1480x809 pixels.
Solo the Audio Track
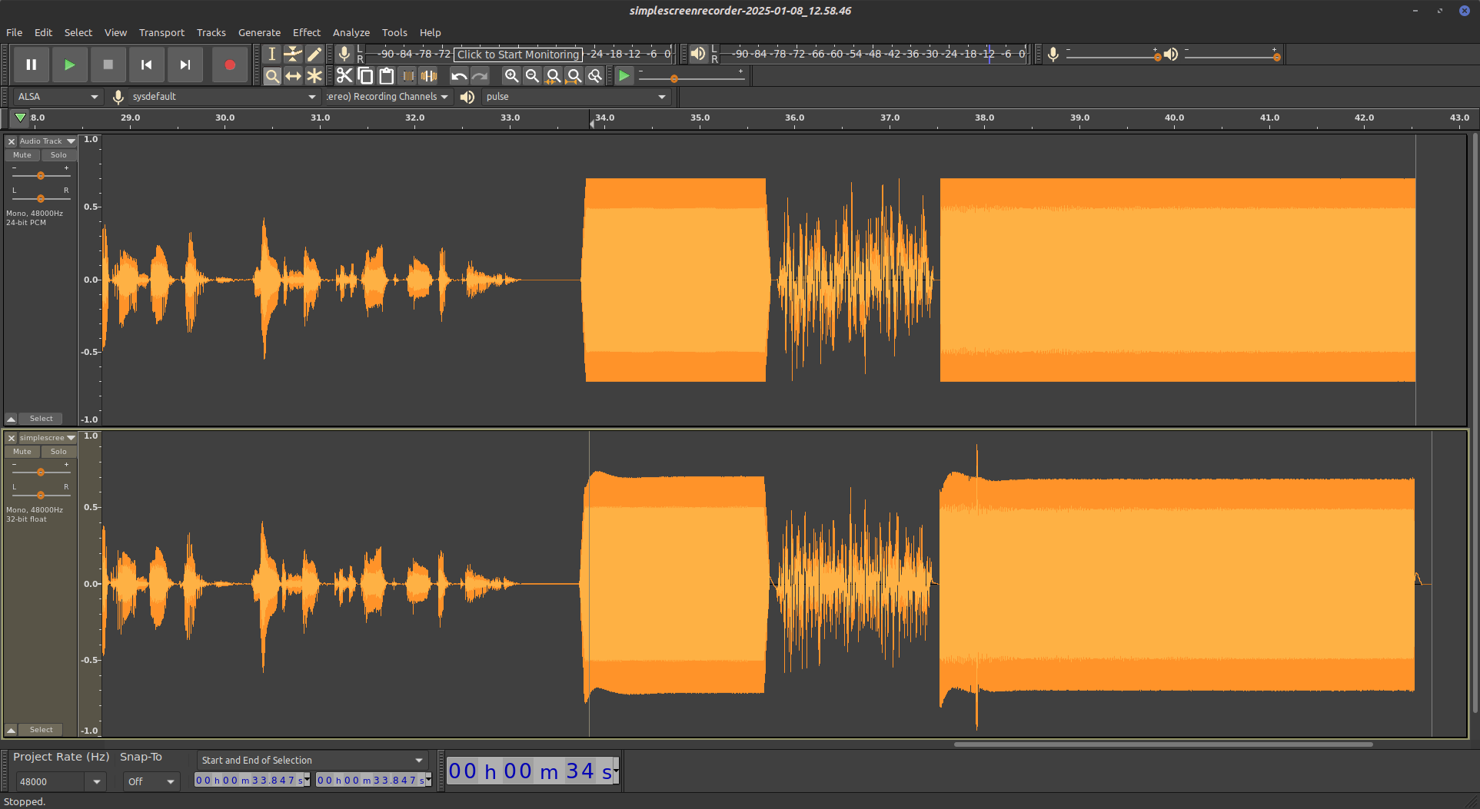pyautogui.click(x=58, y=155)
